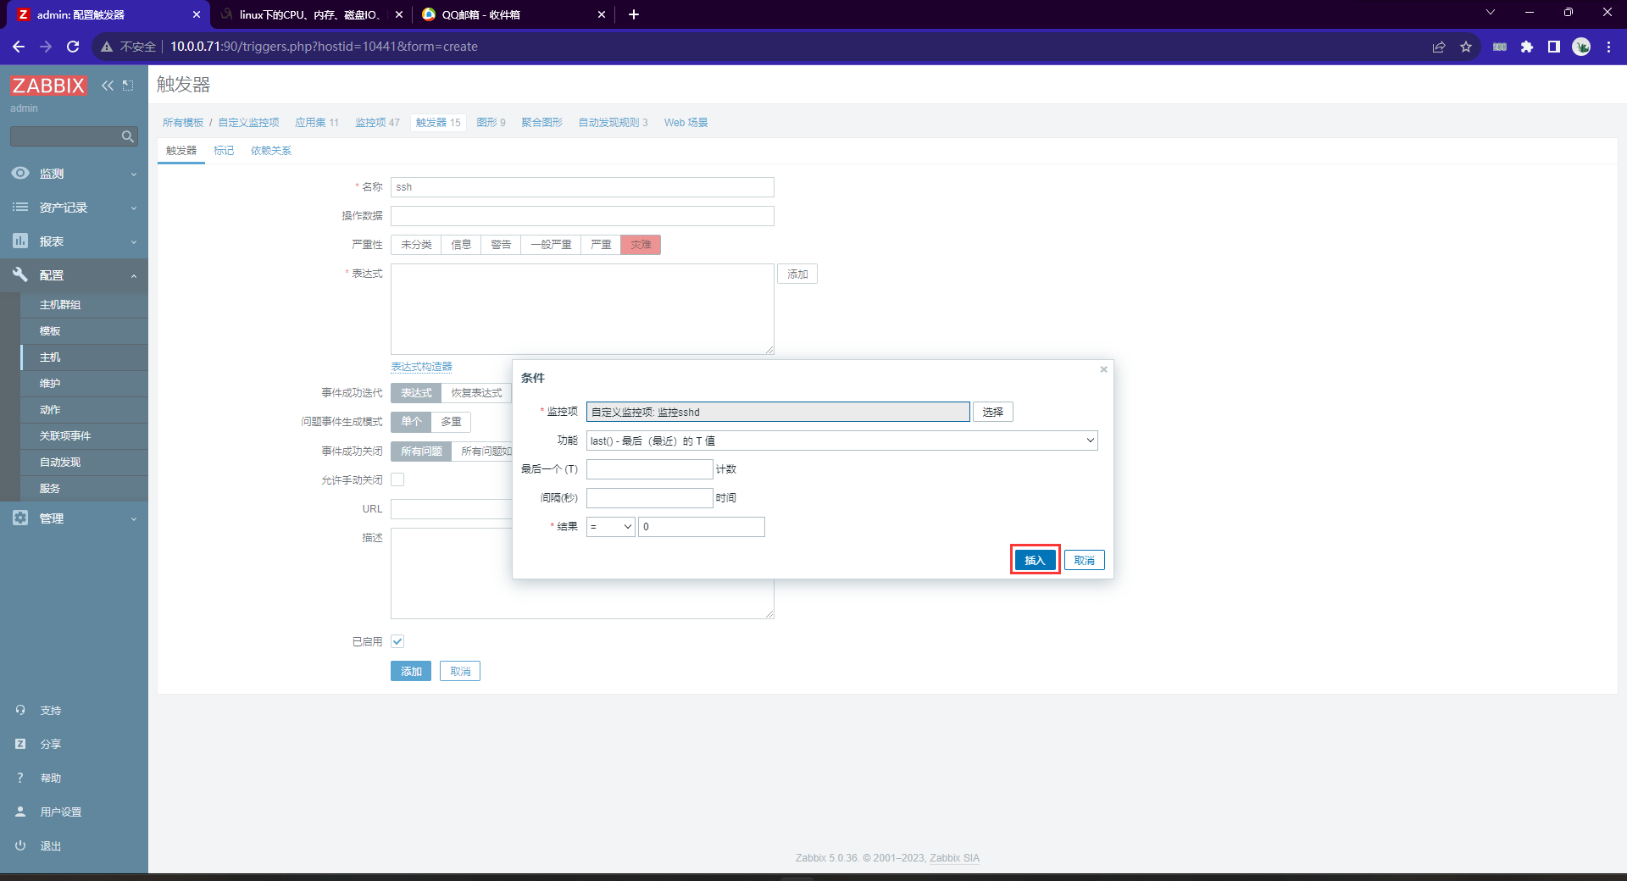
Task: Click 选择 button for 监控项
Action: 992,412
